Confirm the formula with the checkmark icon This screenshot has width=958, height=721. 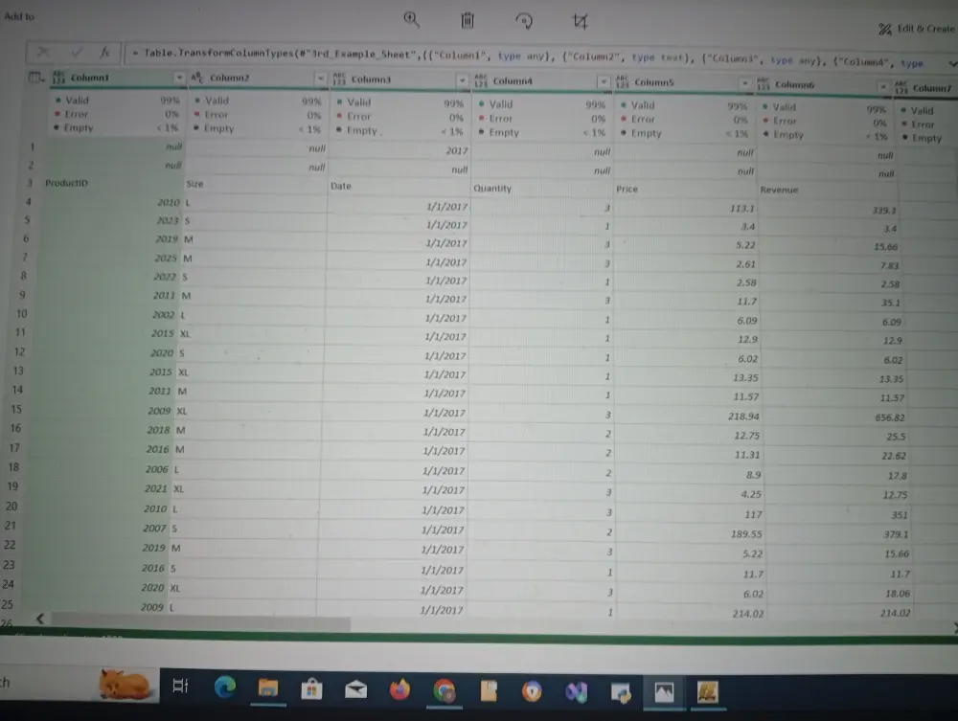77,53
